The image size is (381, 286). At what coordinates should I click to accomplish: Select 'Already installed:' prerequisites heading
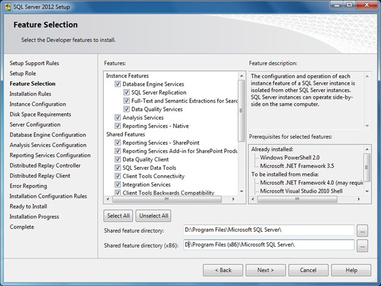point(272,150)
